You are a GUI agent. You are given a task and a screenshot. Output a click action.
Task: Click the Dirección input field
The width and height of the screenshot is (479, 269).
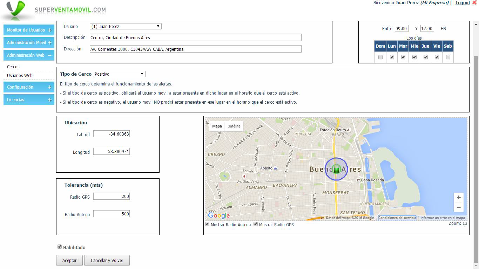196,49
